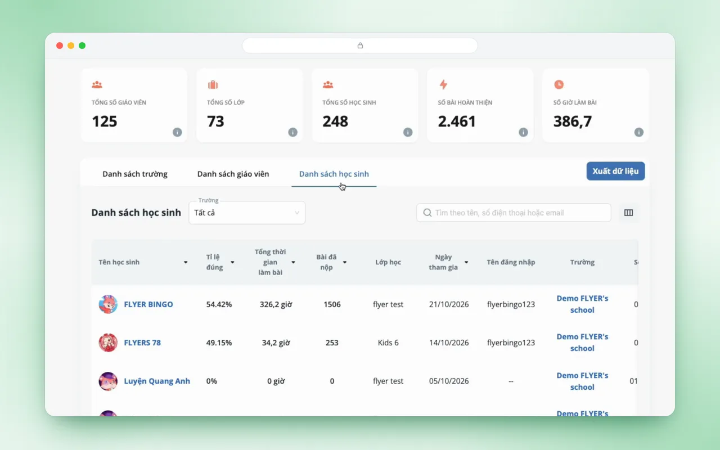Switch to the Danh sách giáo viên tab
720x450 pixels.
(x=233, y=174)
